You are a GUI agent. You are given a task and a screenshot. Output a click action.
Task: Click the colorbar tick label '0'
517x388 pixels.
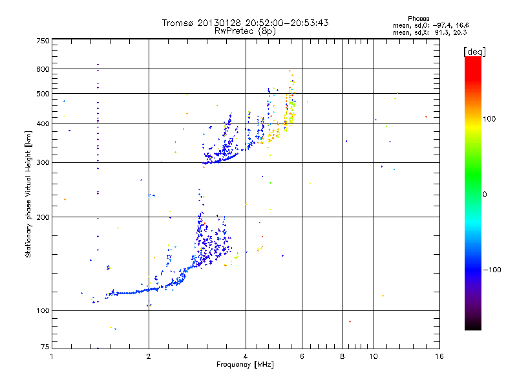tap(485, 195)
